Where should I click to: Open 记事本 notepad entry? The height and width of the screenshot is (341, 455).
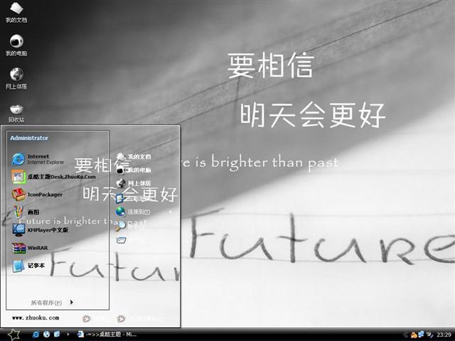(x=28, y=266)
